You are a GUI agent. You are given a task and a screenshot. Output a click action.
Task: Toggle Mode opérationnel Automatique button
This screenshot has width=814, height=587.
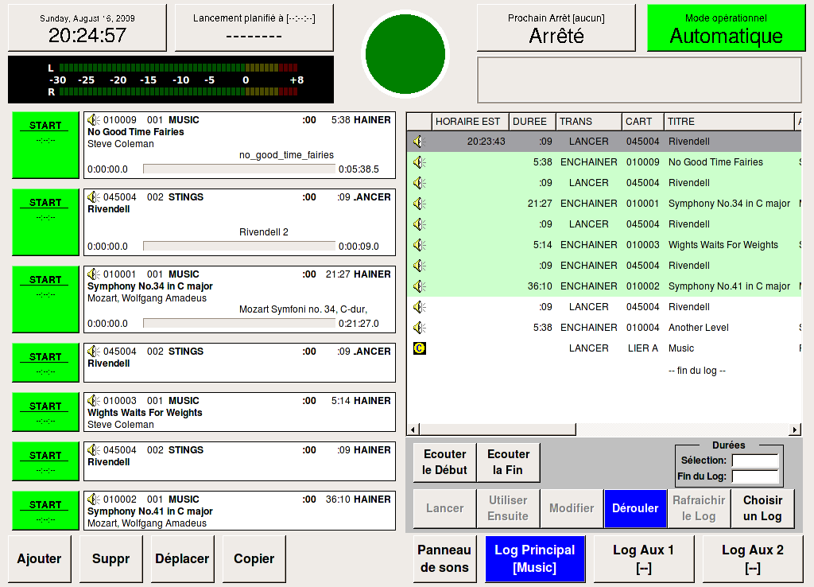point(726,28)
